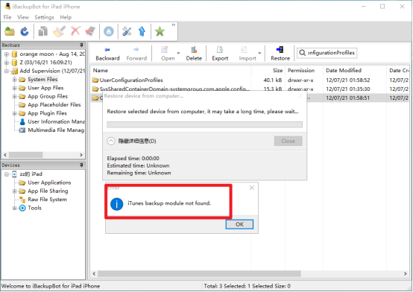Click the broom clean toolbar icon
The width and height of the screenshot is (413, 292).
coord(59,31)
